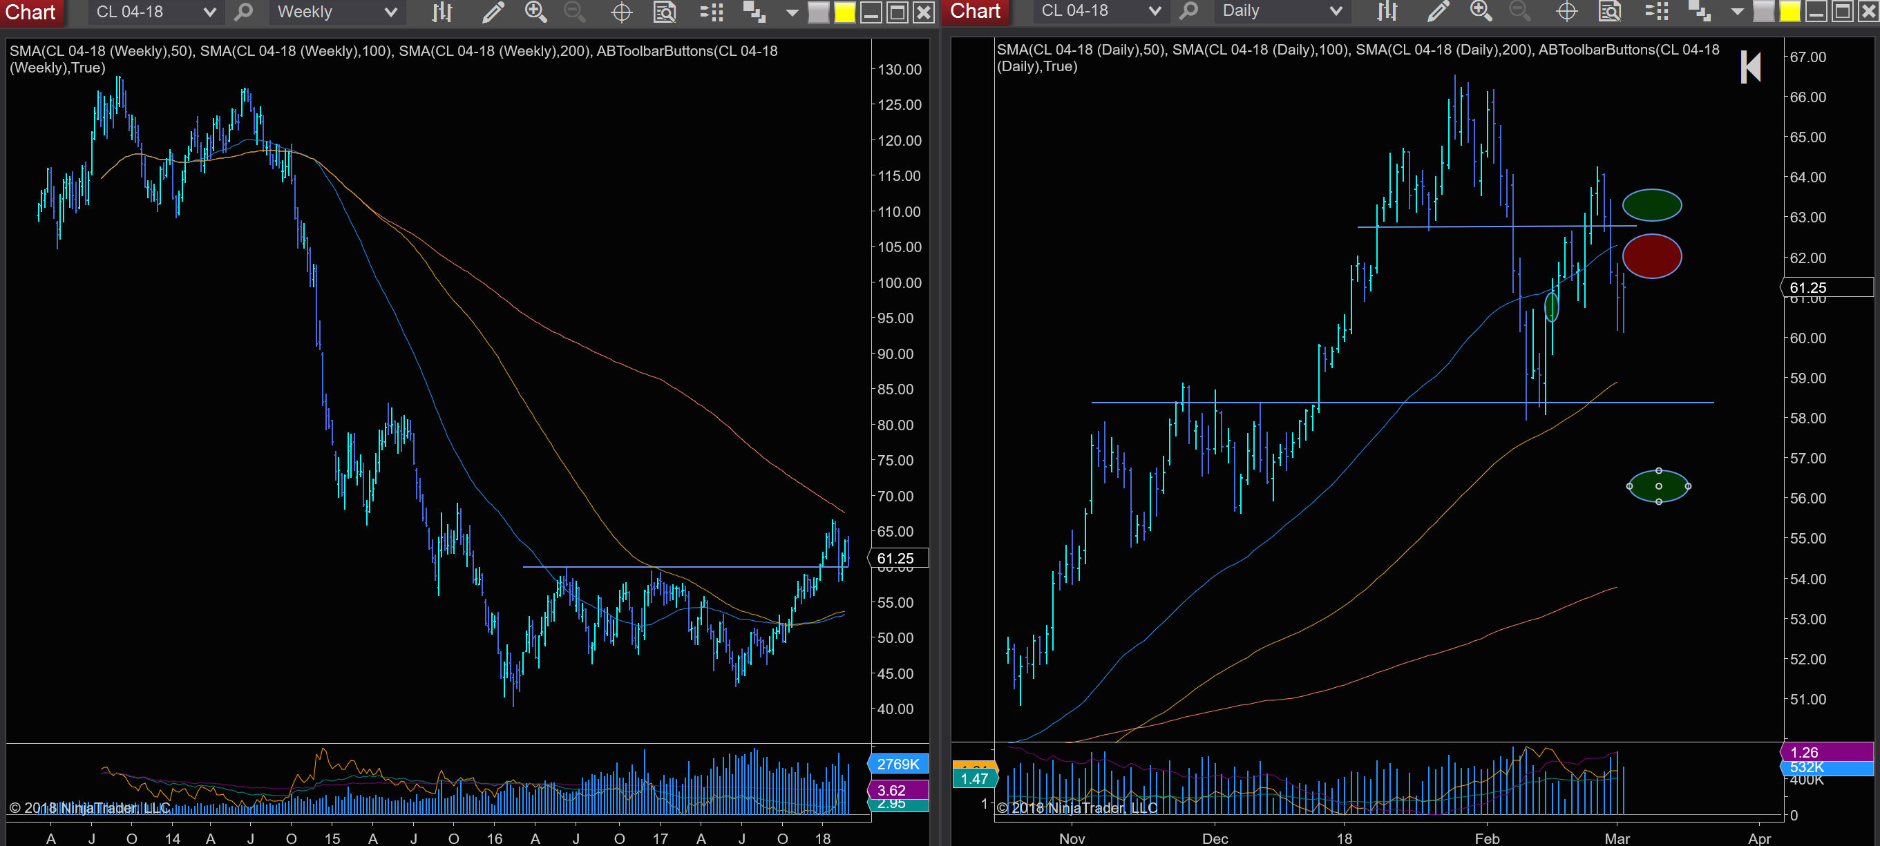This screenshot has width=1880, height=846.
Task: Open CL 04-18 instrument dropdown in Weekly chart
Action: [155, 12]
